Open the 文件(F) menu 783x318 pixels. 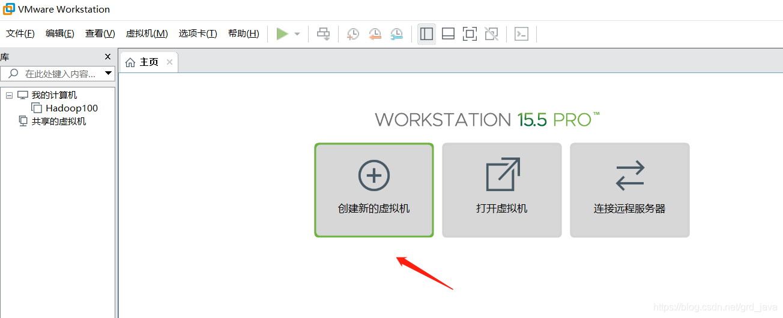20,34
